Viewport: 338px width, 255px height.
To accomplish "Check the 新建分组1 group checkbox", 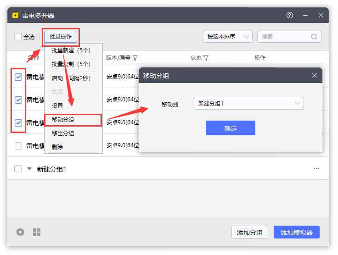I will tap(17, 169).
